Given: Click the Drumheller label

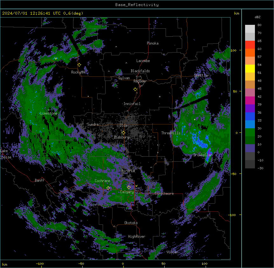Looking at the screenshot, I should (x=203, y=155).
